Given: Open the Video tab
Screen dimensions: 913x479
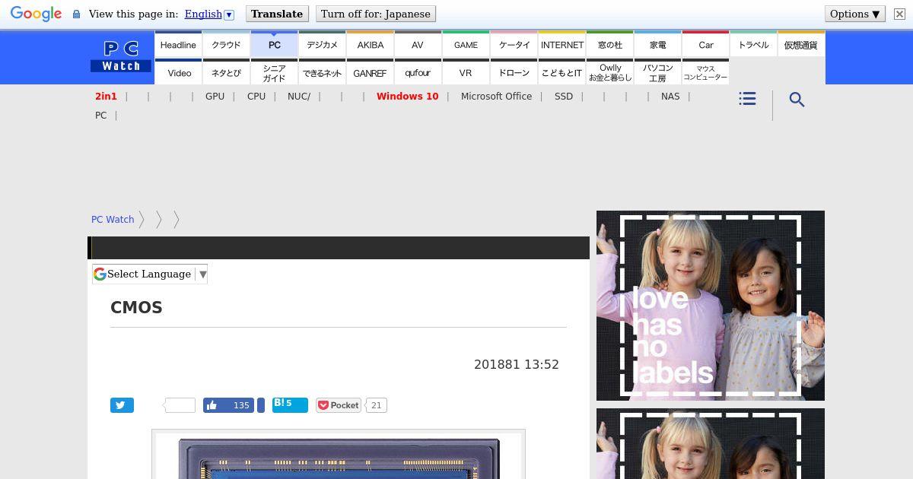Looking at the screenshot, I should [x=178, y=72].
